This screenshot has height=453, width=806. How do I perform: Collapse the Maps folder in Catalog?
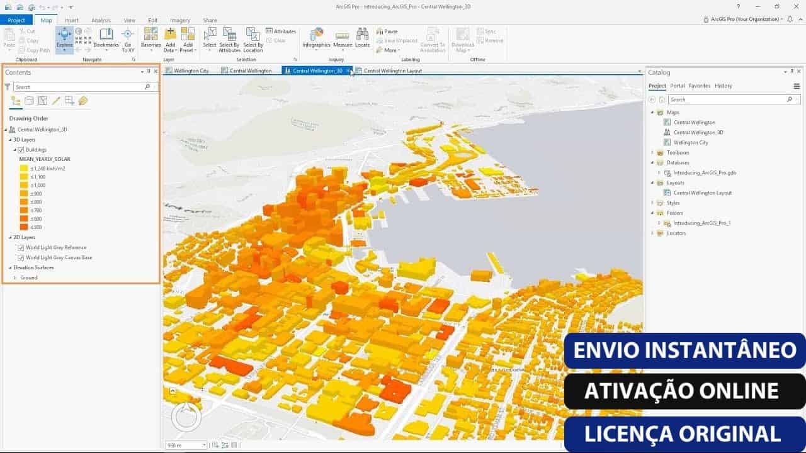click(652, 112)
